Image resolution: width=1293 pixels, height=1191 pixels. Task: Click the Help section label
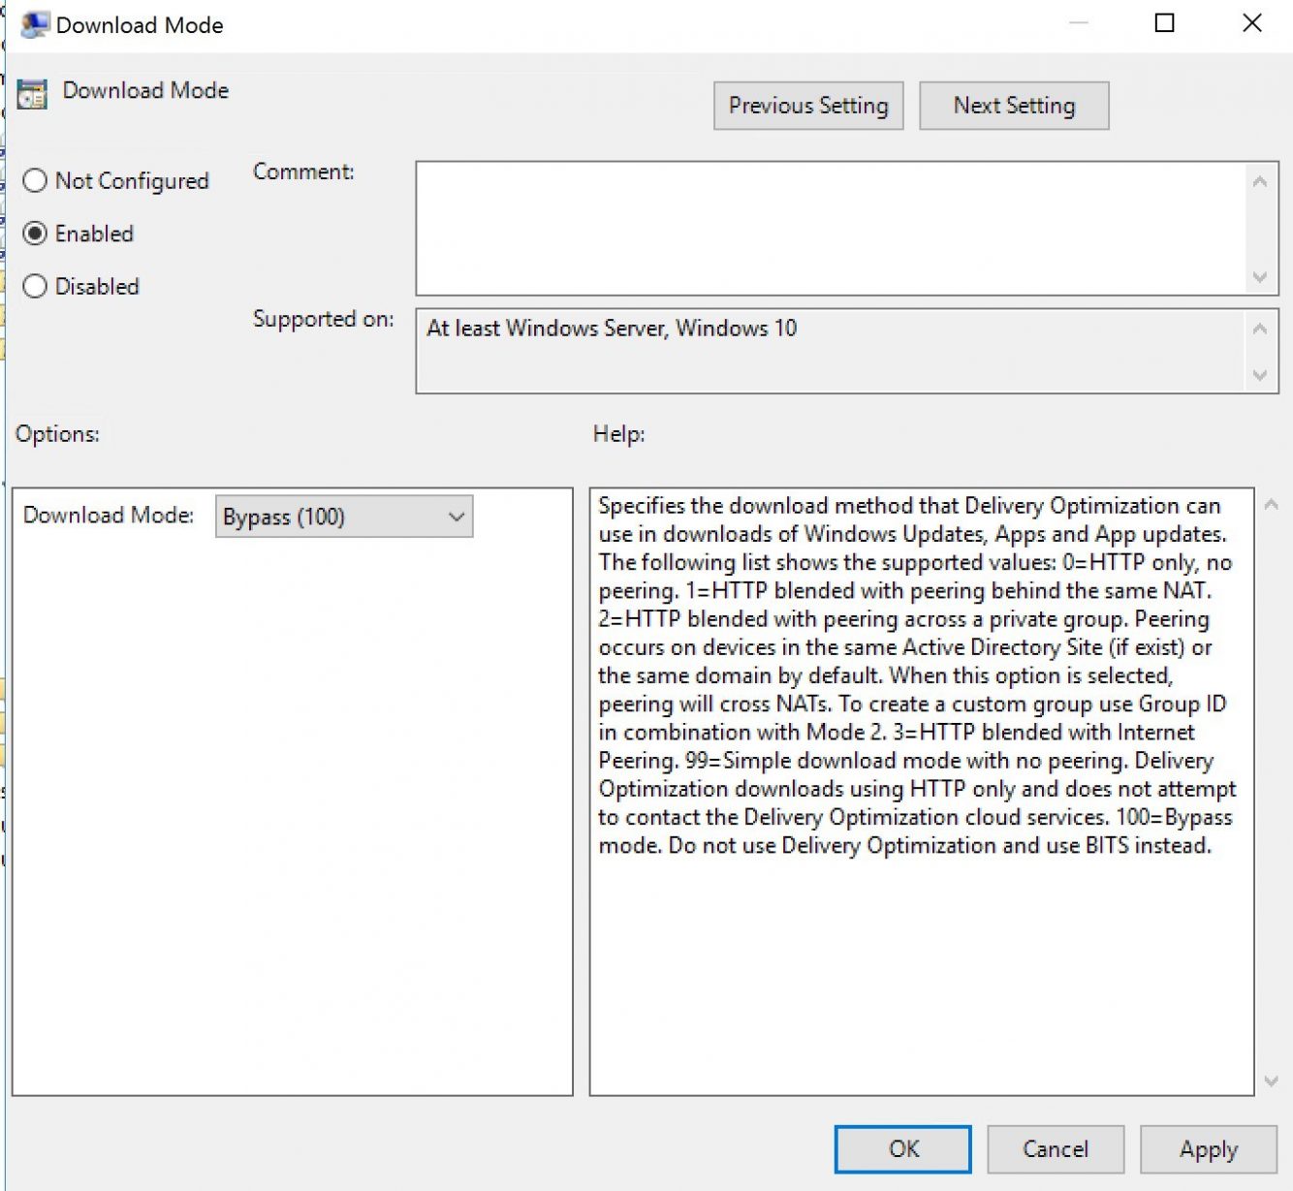tap(616, 433)
